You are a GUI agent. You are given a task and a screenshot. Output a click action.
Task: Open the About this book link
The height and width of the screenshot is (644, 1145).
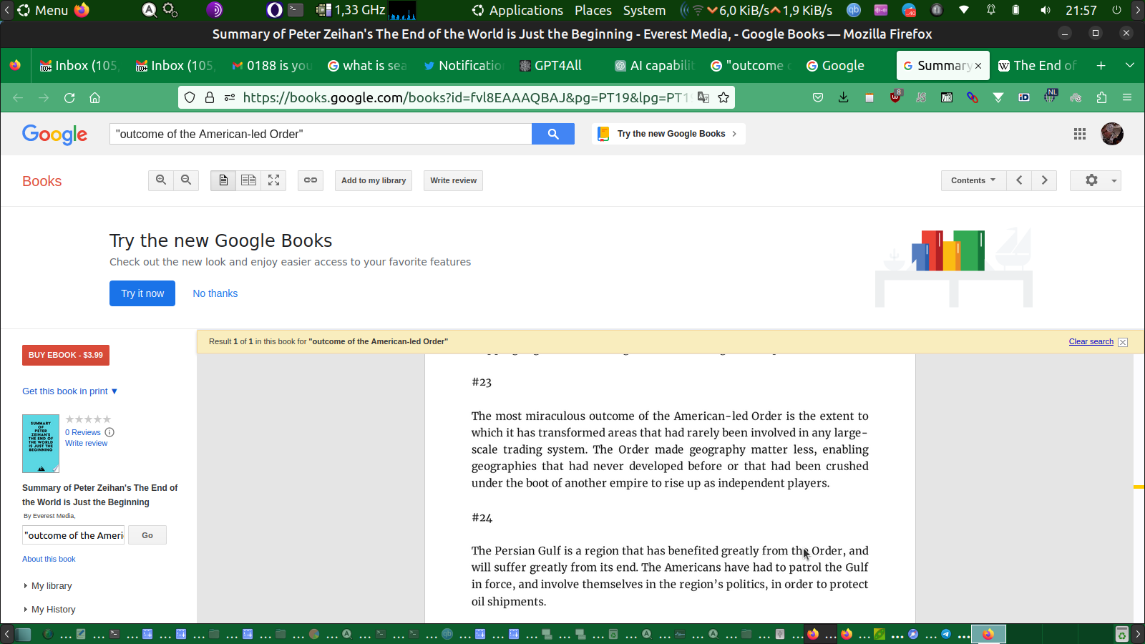[x=49, y=559]
